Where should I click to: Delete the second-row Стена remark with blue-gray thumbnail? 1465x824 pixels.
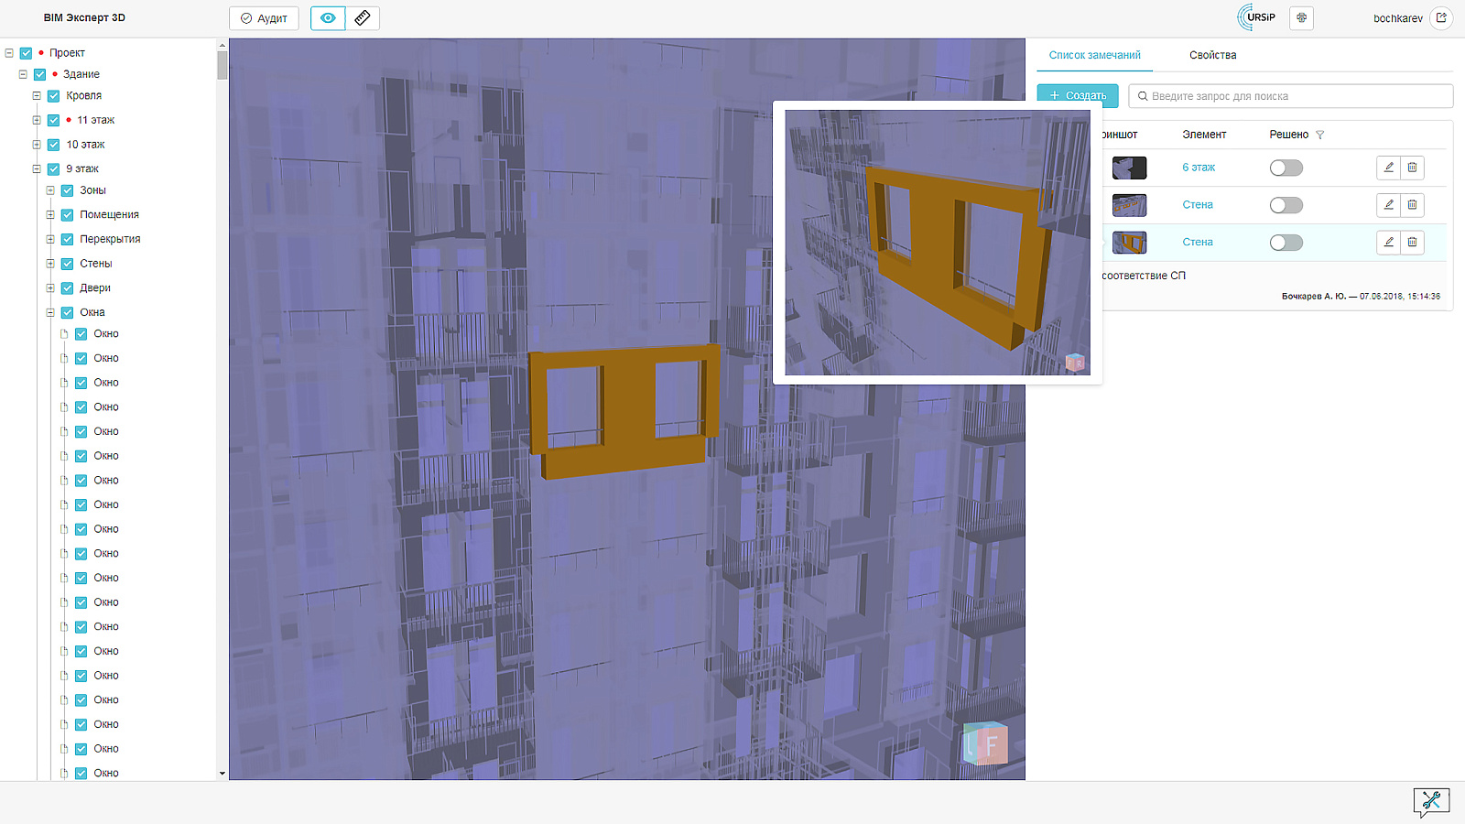pos(1412,205)
